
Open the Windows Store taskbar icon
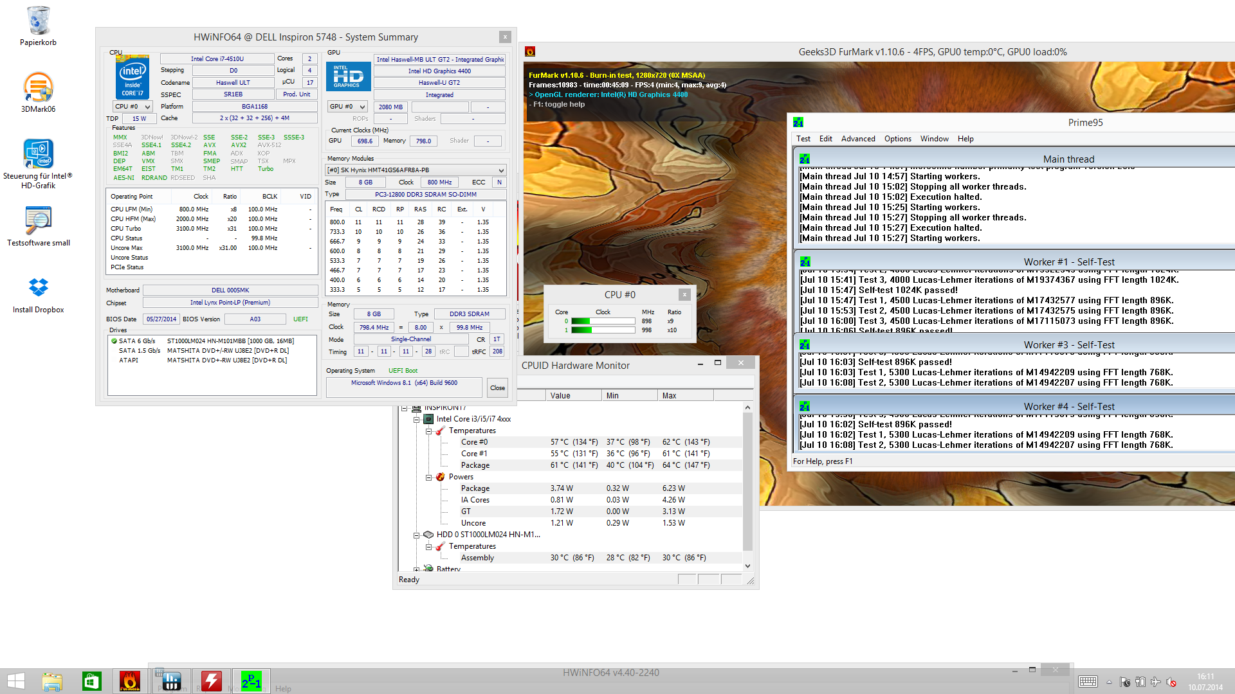(x=91, y=681)
